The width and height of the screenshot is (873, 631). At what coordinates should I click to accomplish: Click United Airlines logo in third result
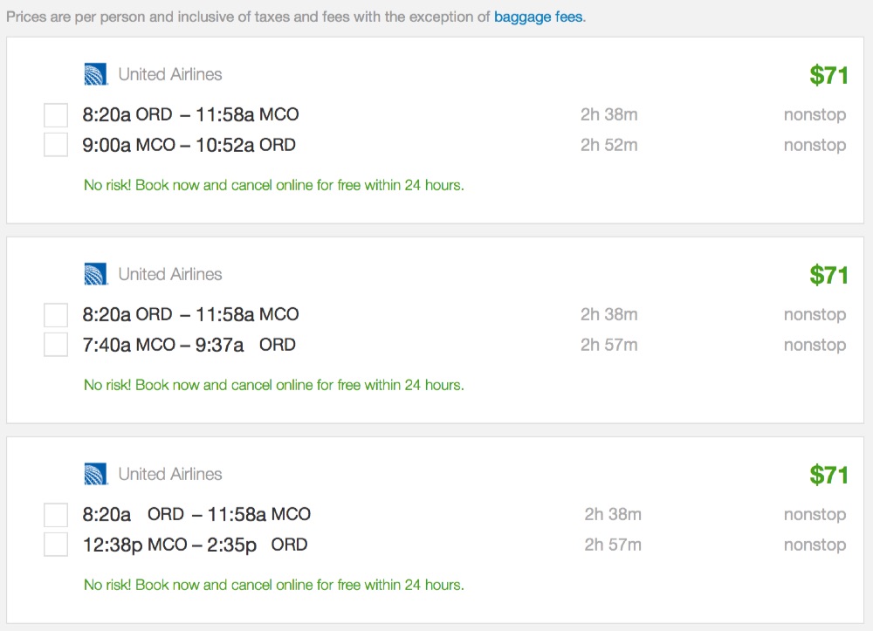point(95,475)
